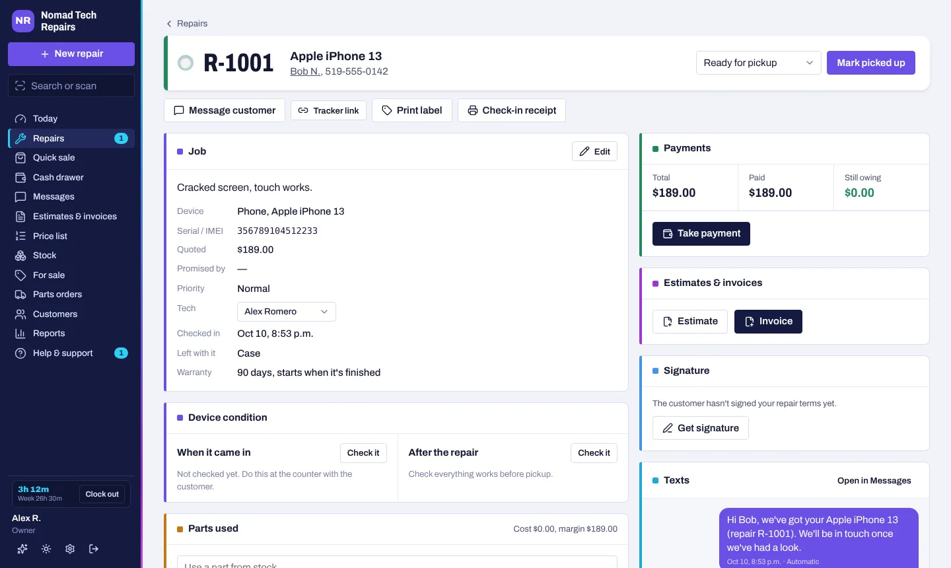Open settings via the gear icon
The height and width of the screenshot is (568, 951).
pos(70,549)
